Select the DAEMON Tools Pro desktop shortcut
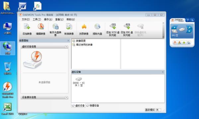Screen dimensions: 199x119 click(8, 90)
